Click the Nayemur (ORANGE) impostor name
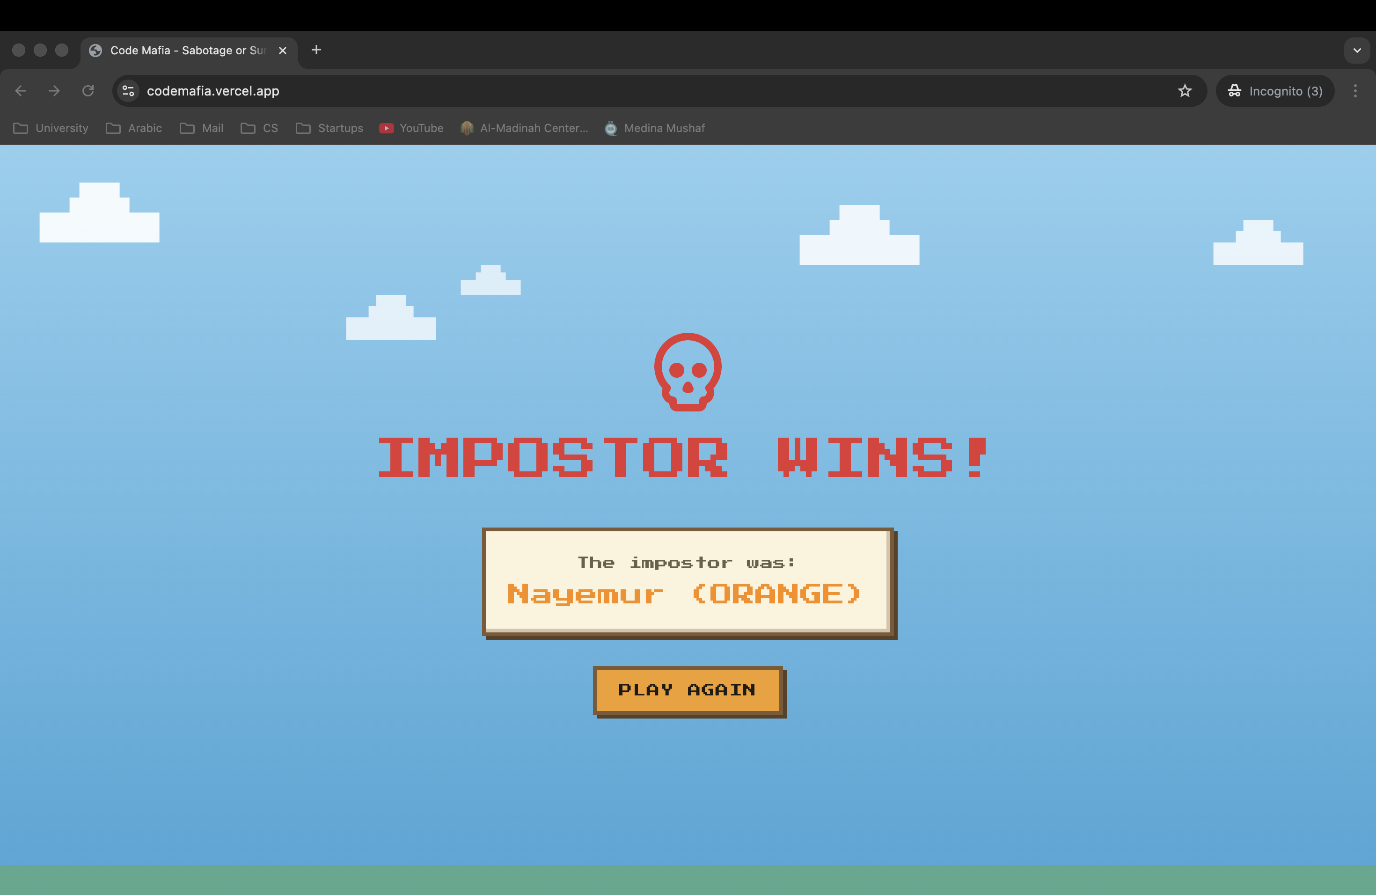 (x=685, y=594)
